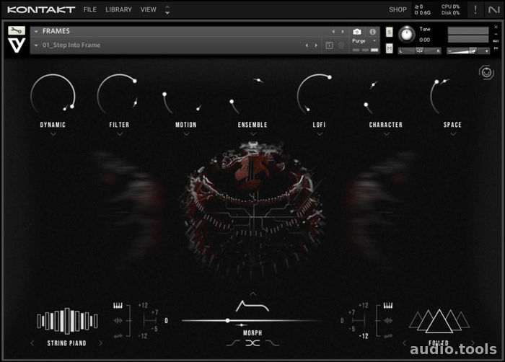The width and height of the screenshot is (505, 362).
Task: Click the Tune knob
Action: click(x=407, y=35)
